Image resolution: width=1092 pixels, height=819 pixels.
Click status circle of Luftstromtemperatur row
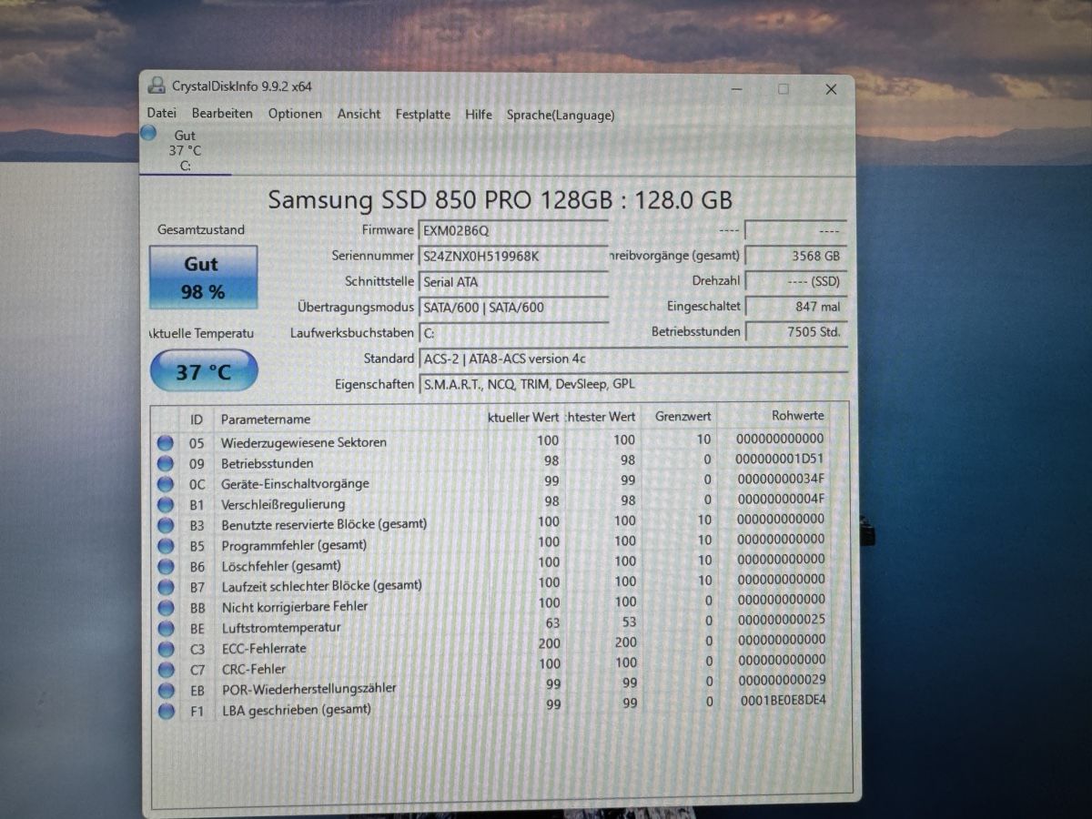(x=165, y=628)
